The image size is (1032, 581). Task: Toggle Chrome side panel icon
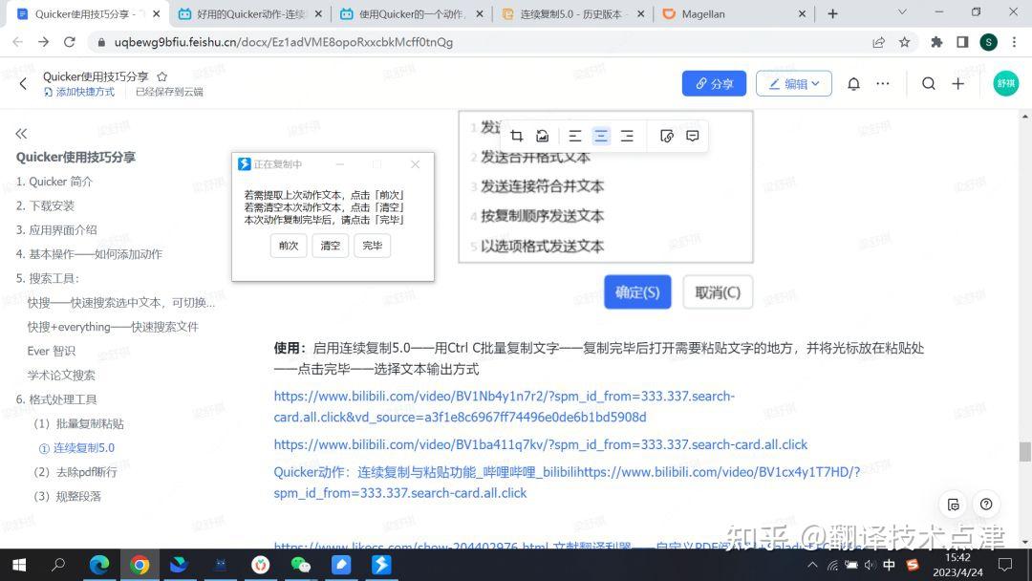click(962, 42)
